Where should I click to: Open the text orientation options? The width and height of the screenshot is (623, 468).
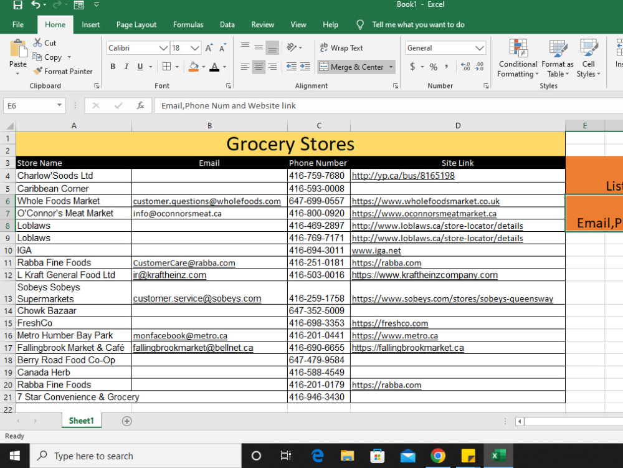coord(293,48)
